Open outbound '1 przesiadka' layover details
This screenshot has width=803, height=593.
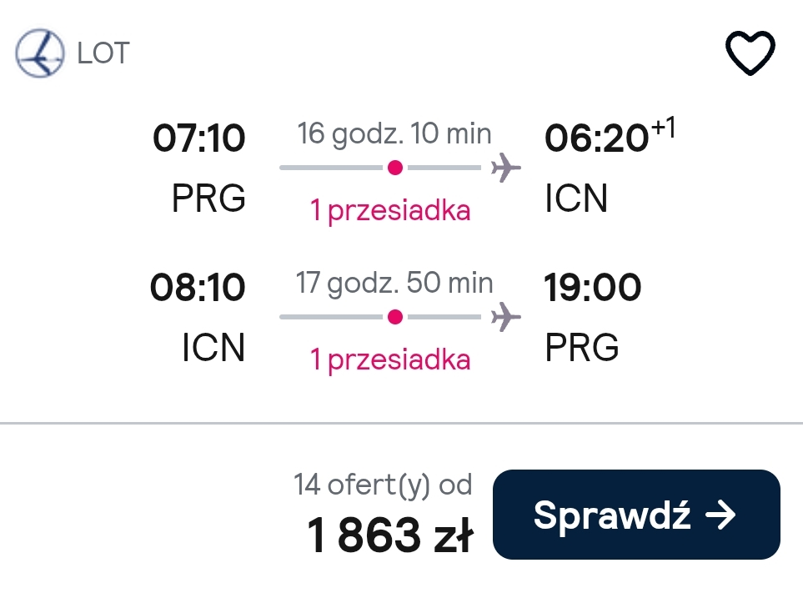[390, 210]
